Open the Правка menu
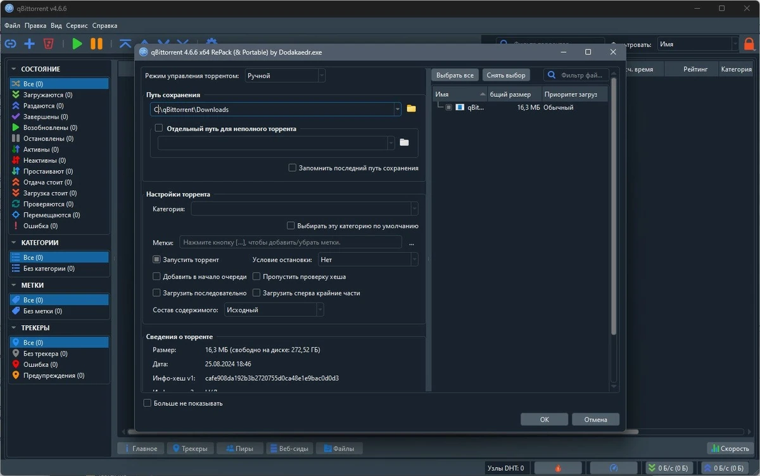 click(x=35, y=26)
